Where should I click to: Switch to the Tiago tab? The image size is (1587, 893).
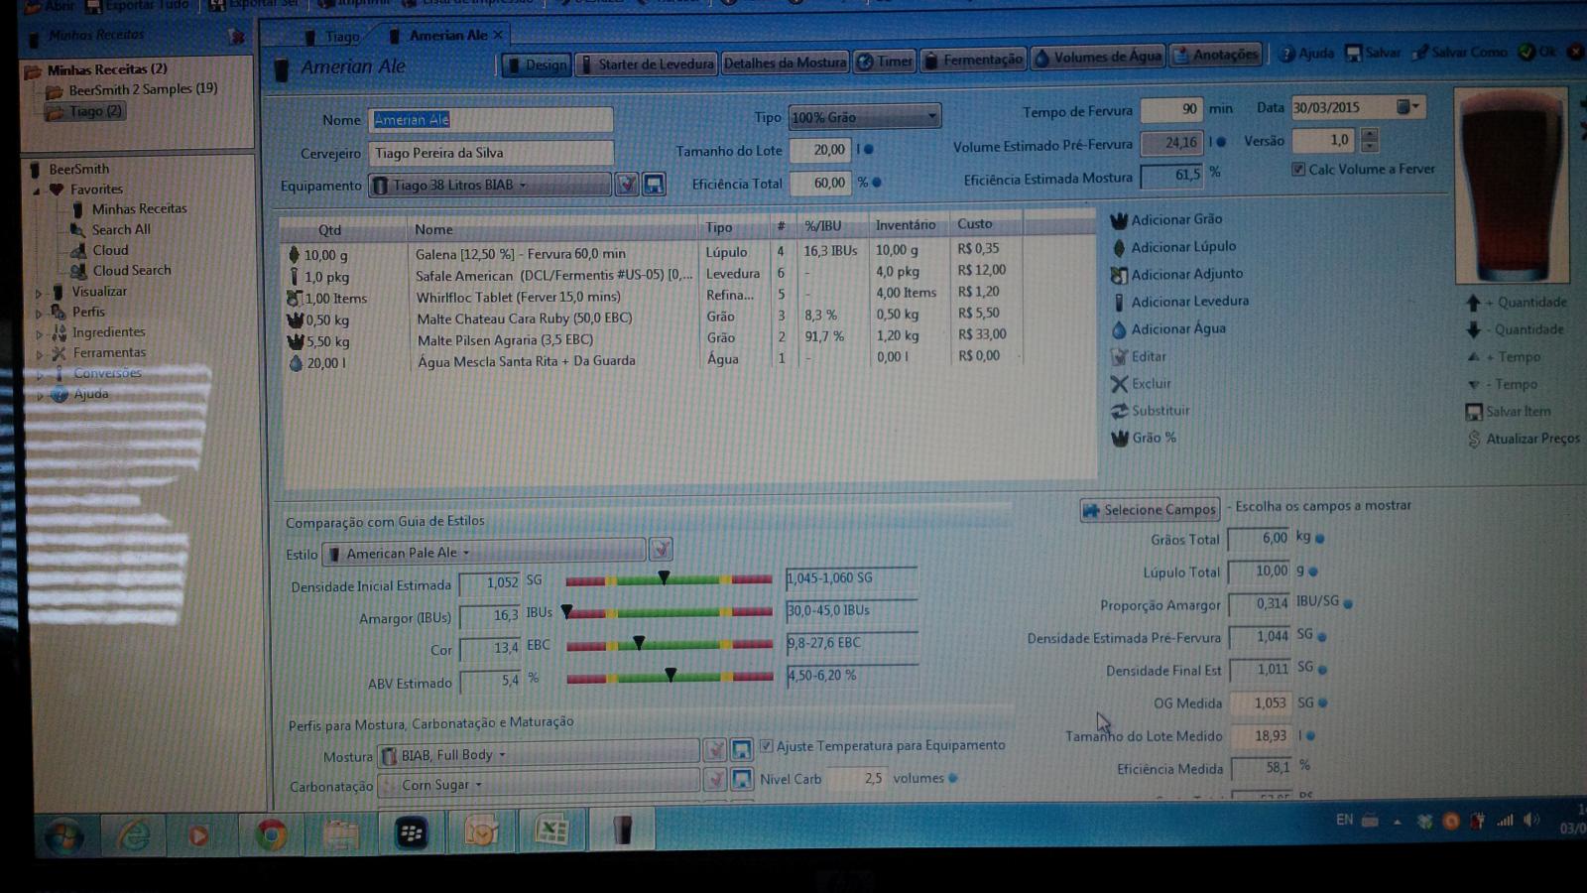click(x=332, y=37)
